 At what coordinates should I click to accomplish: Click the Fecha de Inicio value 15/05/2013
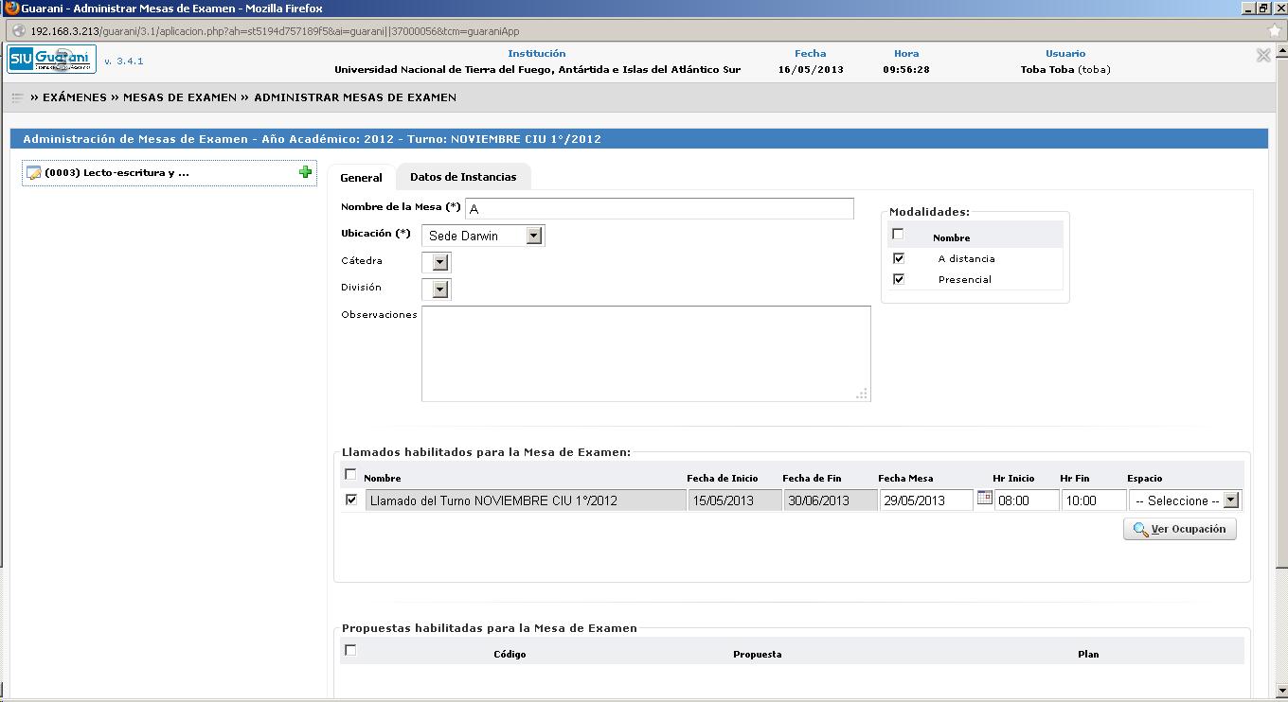pos(735,500)
